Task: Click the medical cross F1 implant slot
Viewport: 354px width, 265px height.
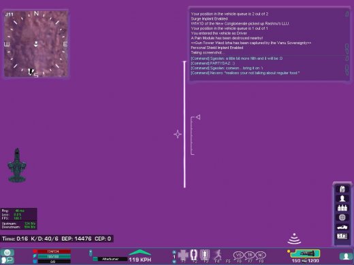Action: tap(183, 255)
